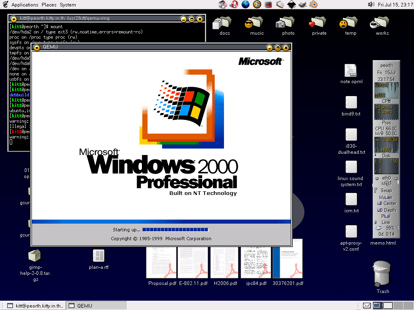
Task: Switch to the first workspace
Action: coord(378,306)
